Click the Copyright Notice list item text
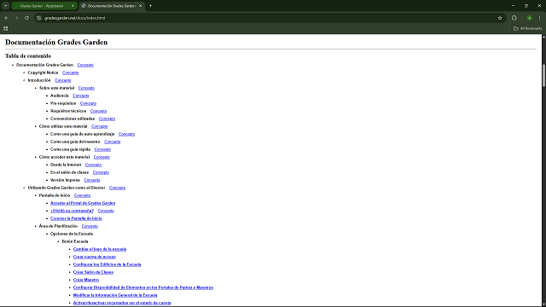Screen dimensions: 546x307 [x=43, y=72]
